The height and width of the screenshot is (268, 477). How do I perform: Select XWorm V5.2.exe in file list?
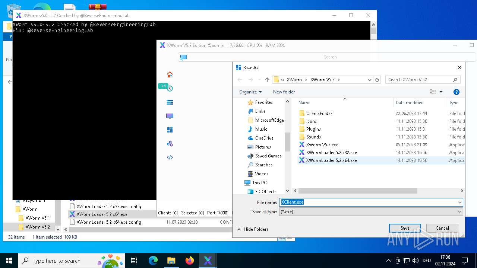click(x=322, y=145)
